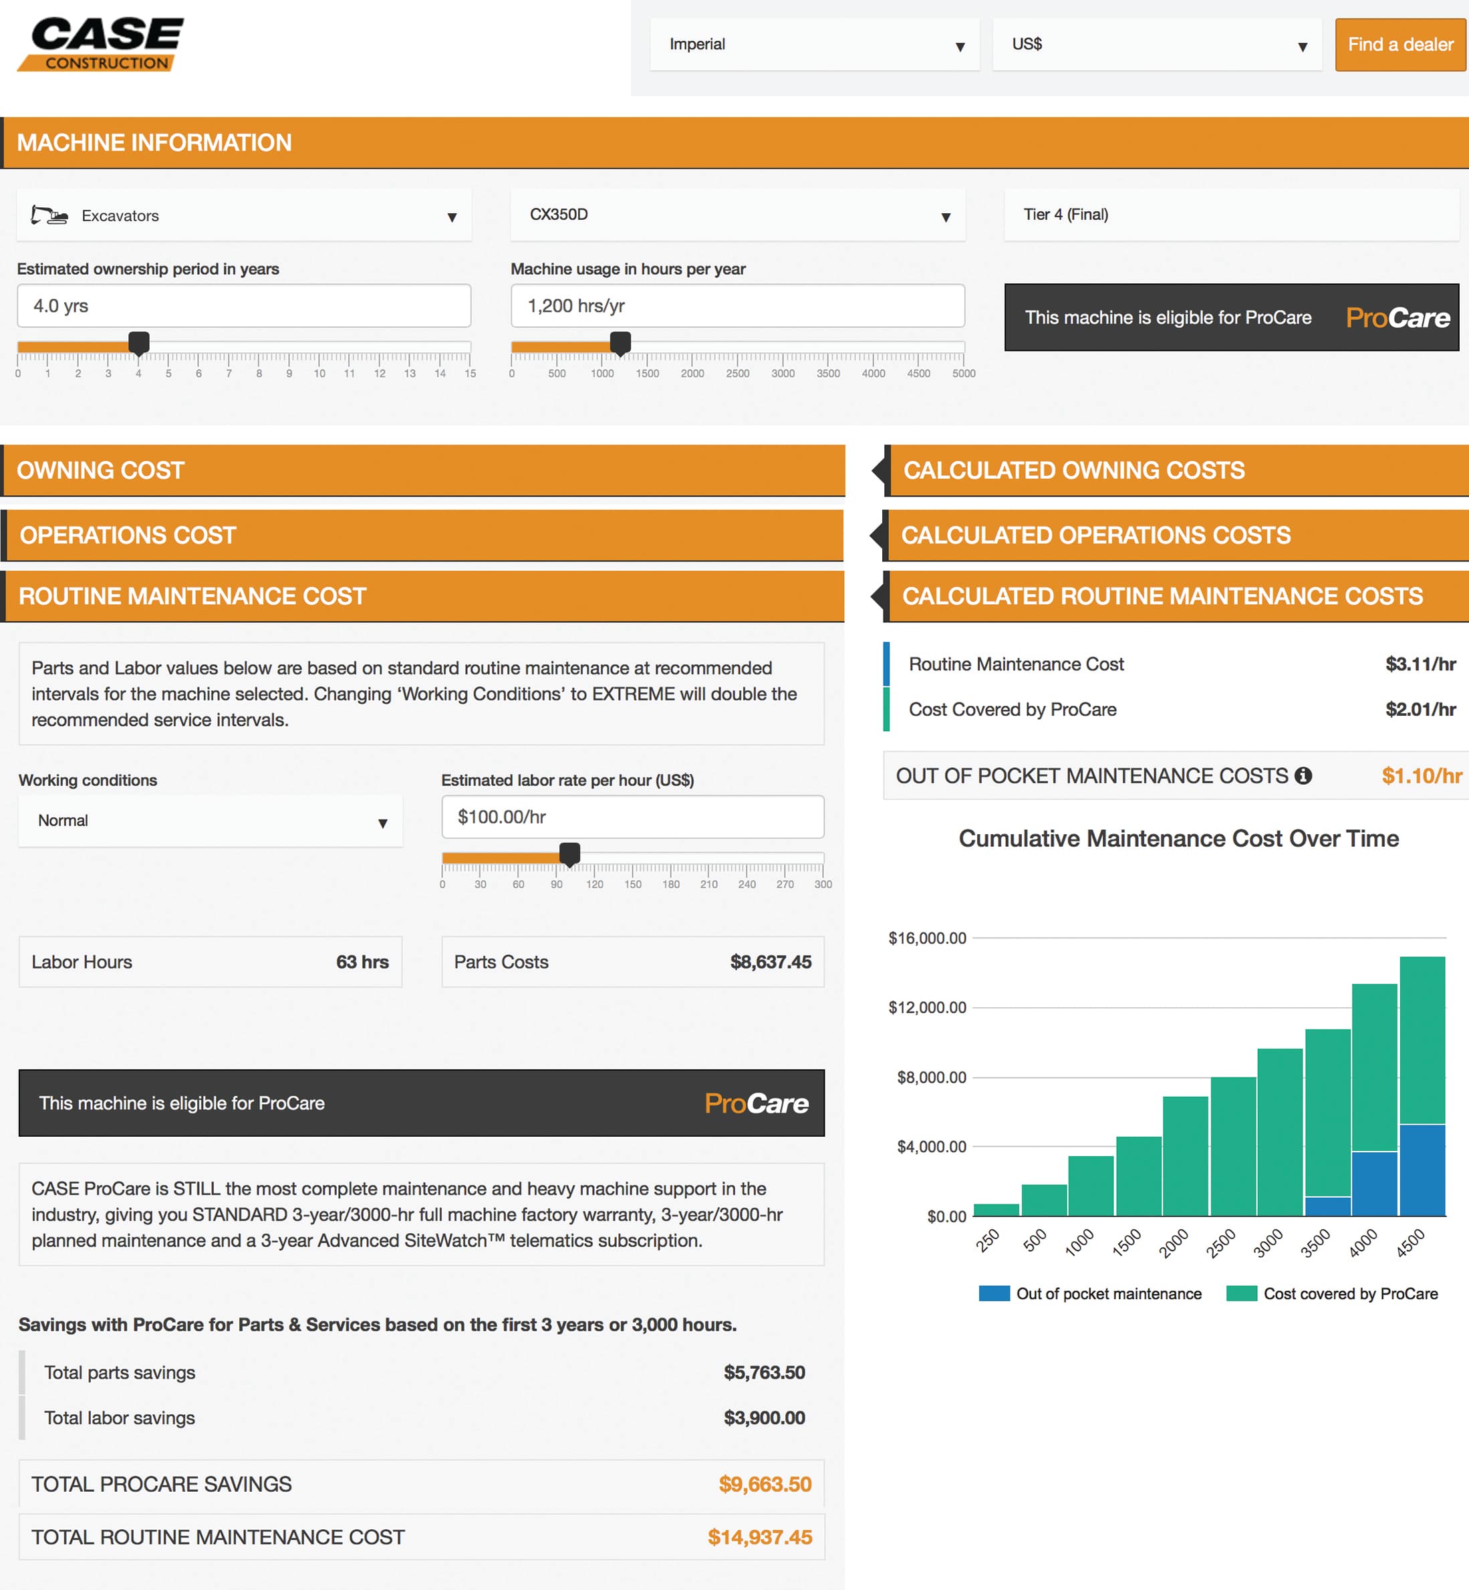Toggle the Out of pocket maintenance legend swatch

[994, 1293]
